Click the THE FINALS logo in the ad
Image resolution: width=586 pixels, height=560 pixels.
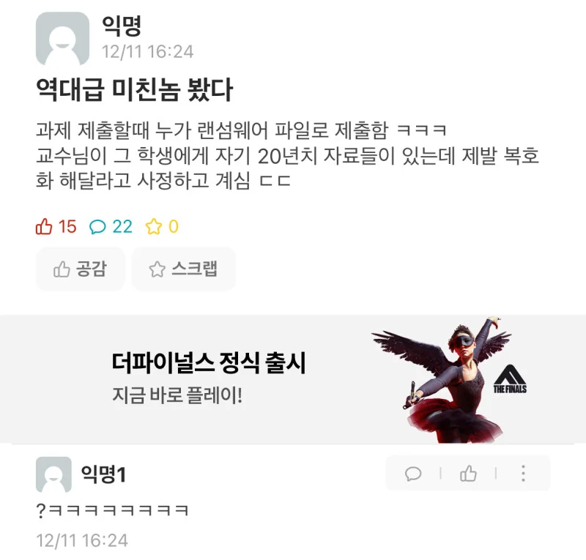510,379
